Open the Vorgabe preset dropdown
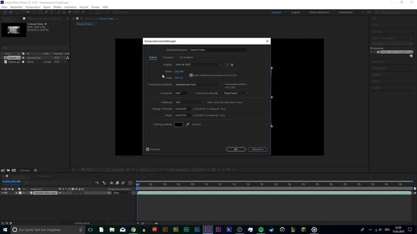The height and width of the screenshot is (234, 417). click(x=198, y=65)
